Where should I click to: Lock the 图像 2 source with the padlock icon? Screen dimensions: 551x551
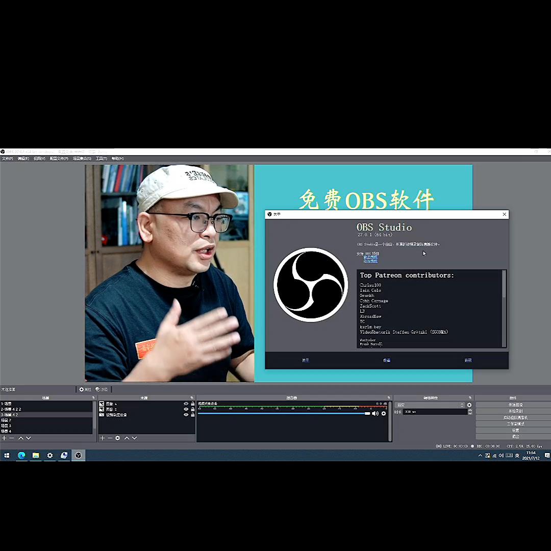192,409
